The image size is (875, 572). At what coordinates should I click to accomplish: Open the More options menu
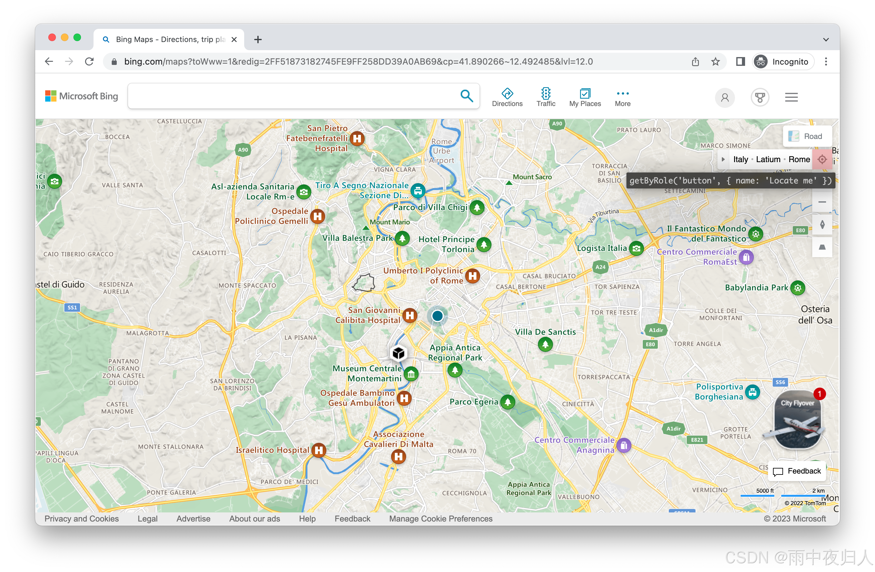pyautogui.click(x=622, y=97)
